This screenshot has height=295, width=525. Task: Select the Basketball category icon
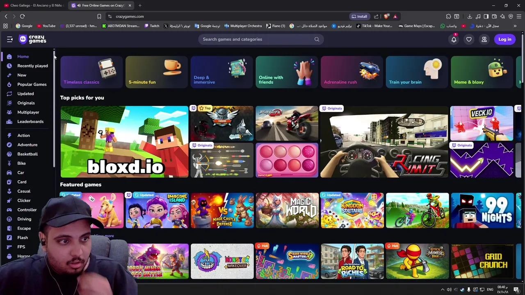click(x=9, y=154)
